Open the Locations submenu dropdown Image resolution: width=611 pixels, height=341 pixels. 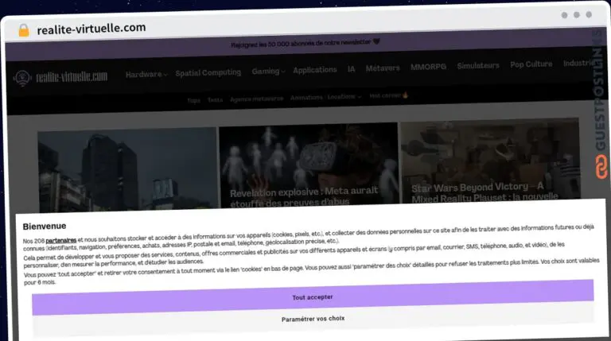coord(344,97)
